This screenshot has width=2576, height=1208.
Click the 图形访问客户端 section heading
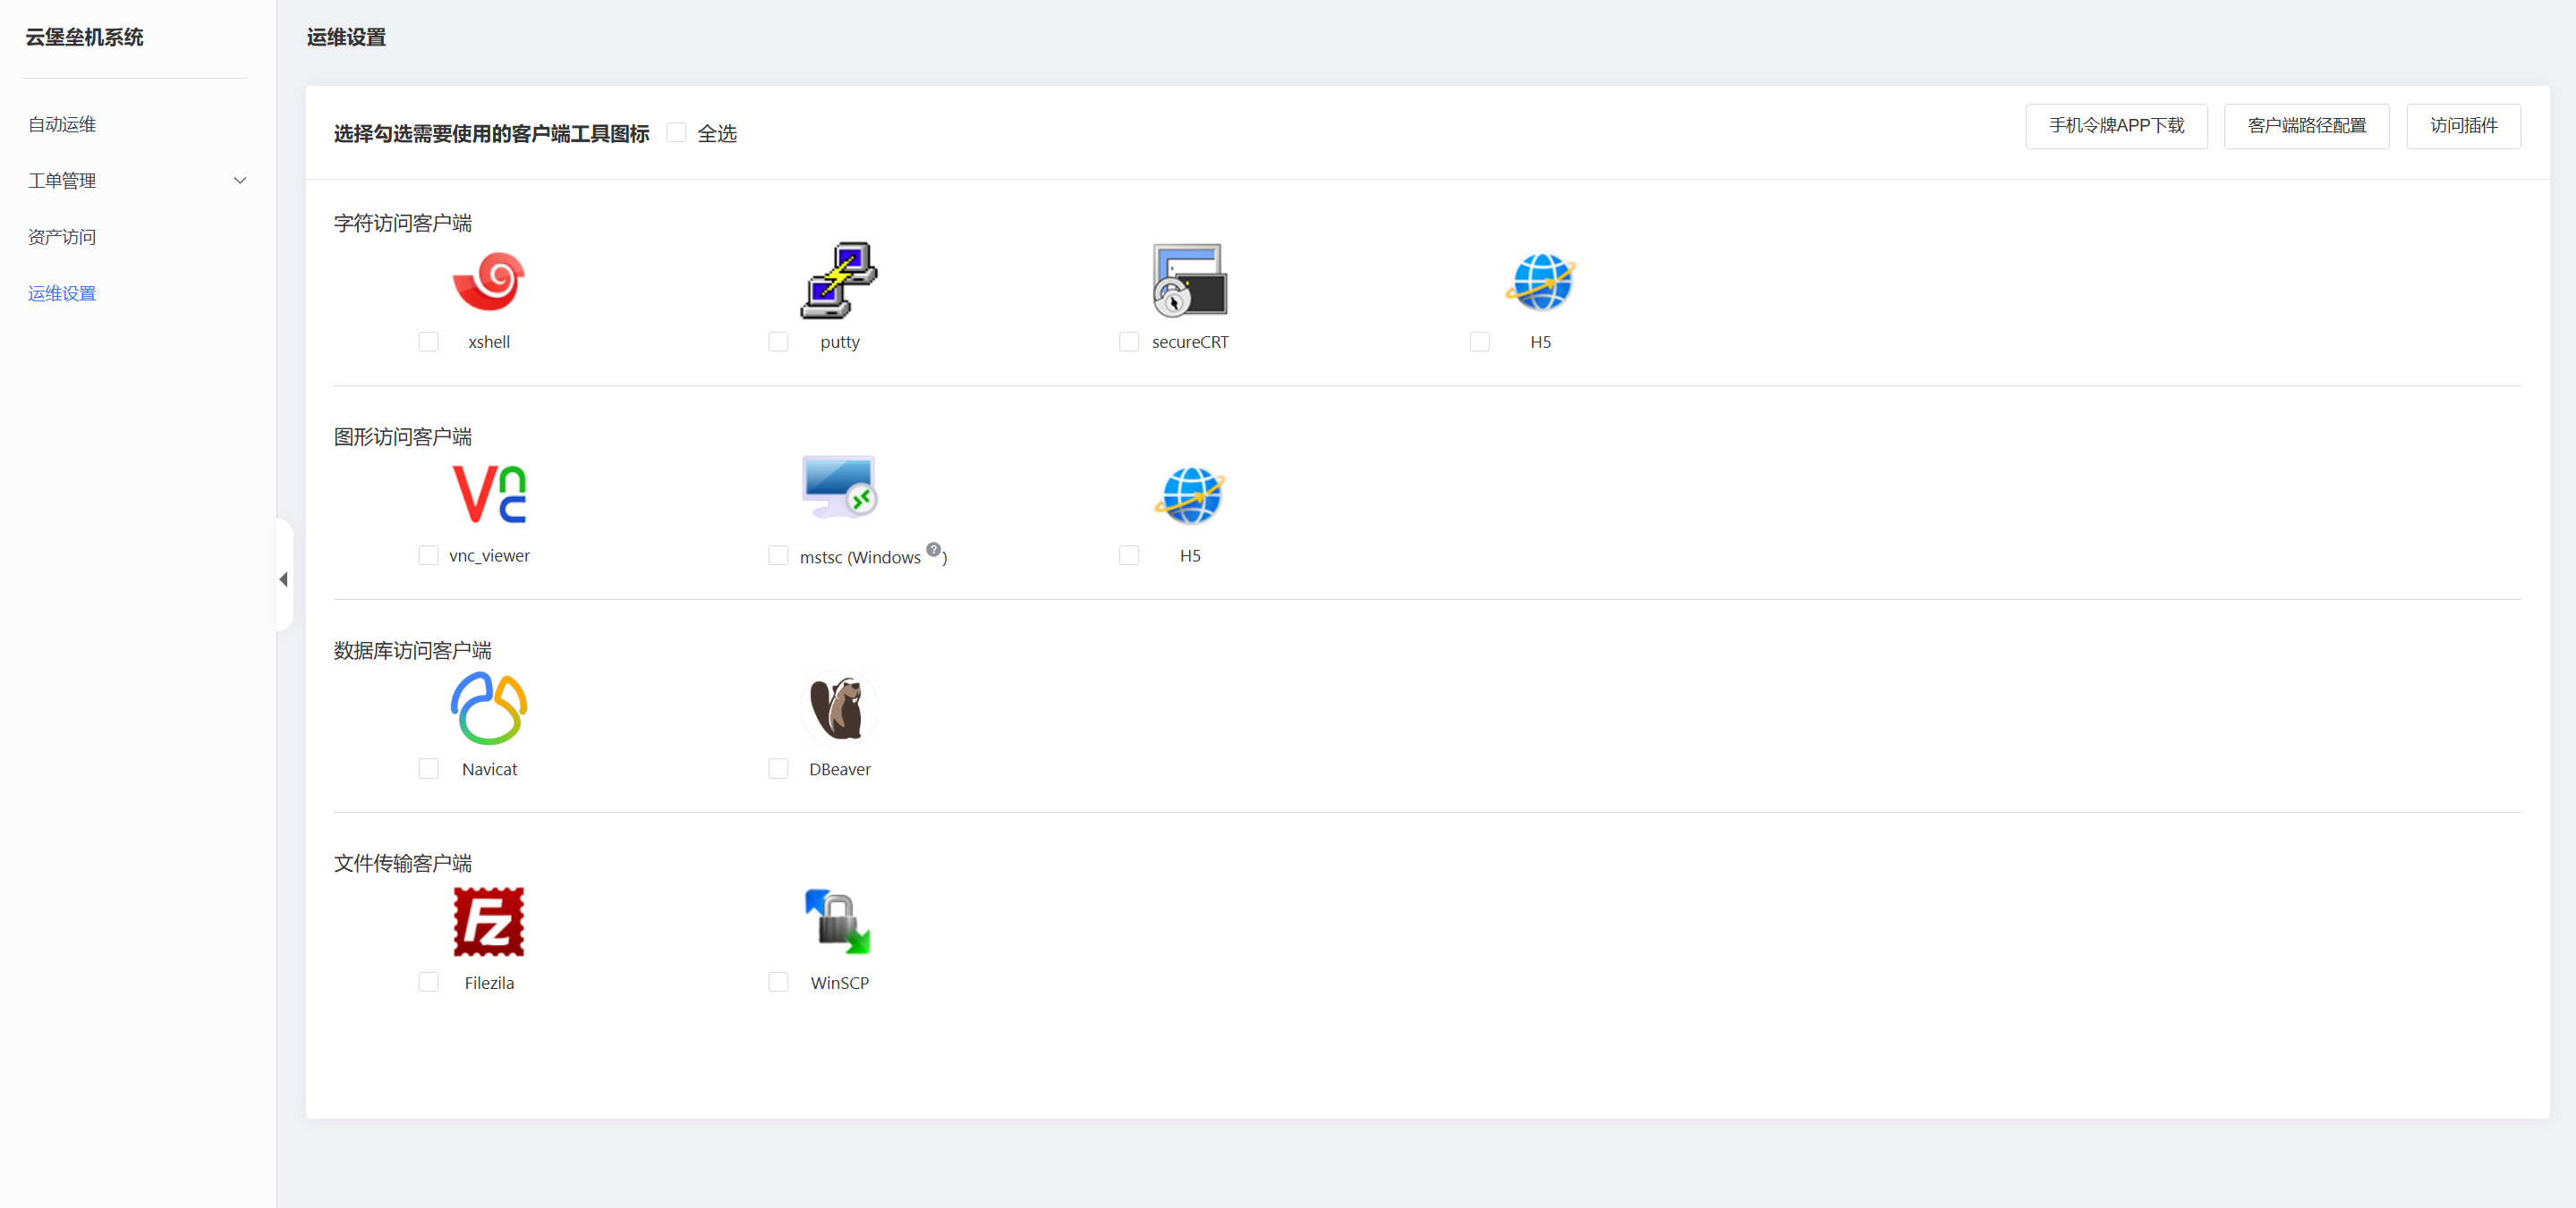click(402, 436)
